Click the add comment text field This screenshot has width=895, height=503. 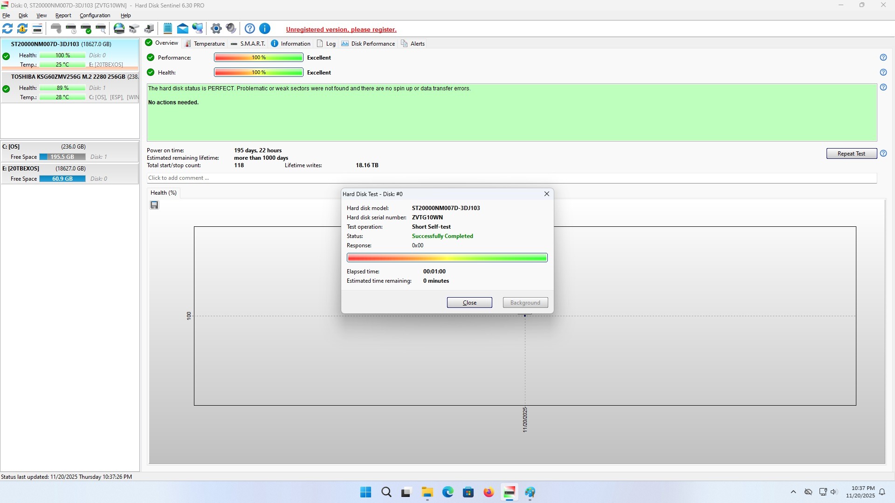point(511,178)
